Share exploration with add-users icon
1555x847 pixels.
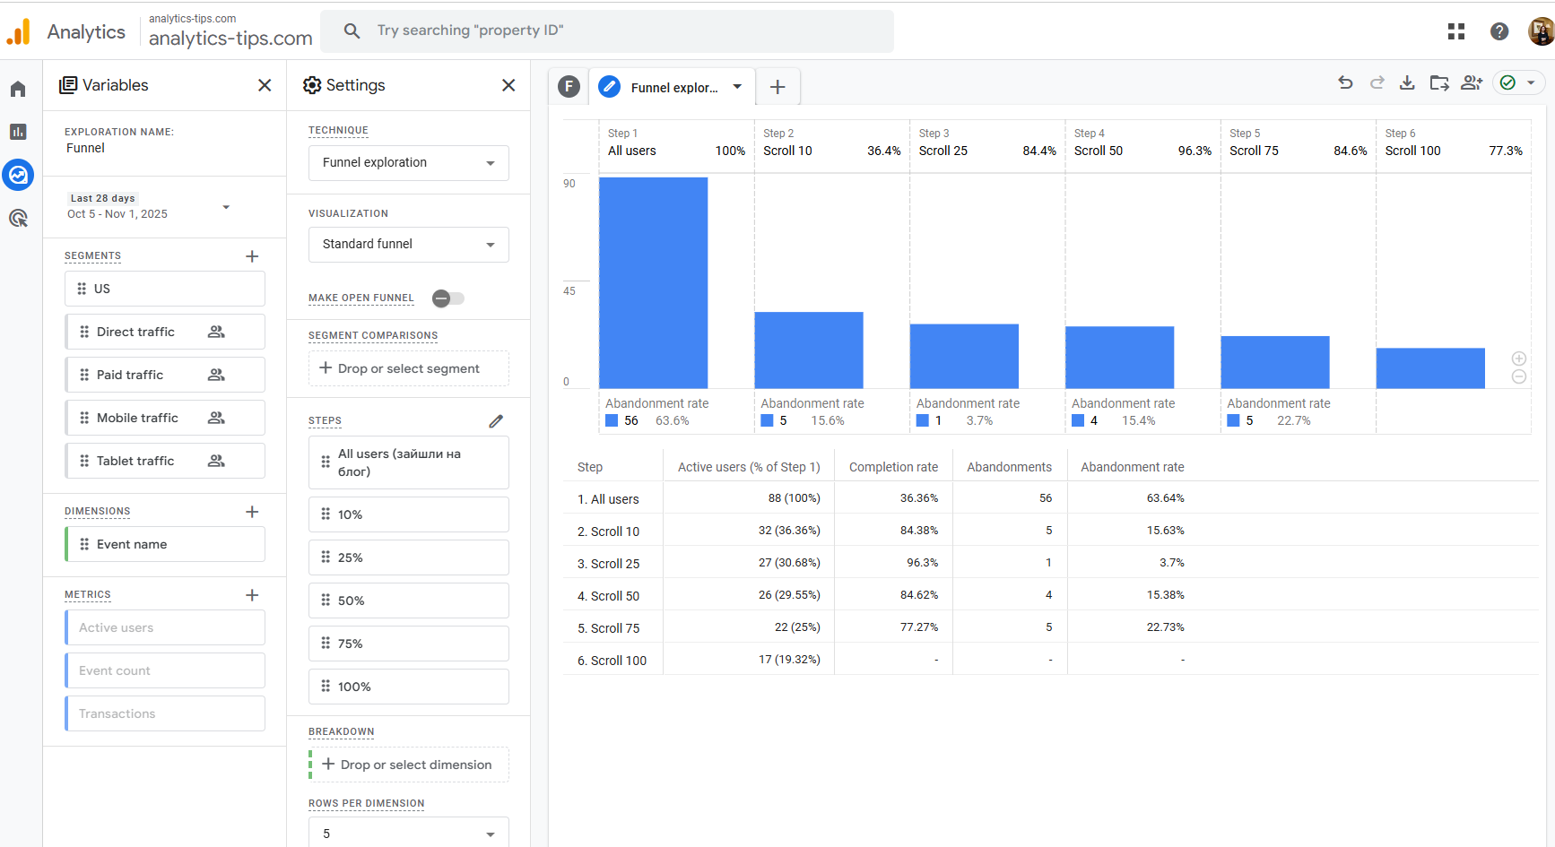pos(1471,83)
